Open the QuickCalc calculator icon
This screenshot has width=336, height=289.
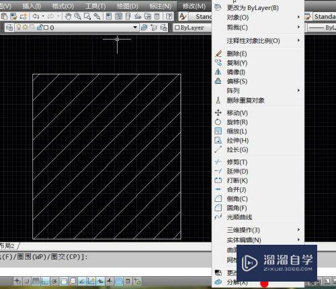click(x=157, y=16)
